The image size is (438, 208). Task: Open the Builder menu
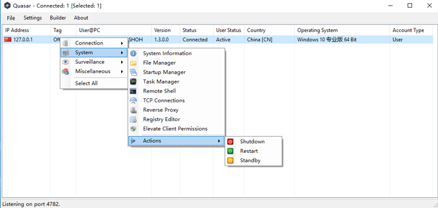tap(58, 18)
